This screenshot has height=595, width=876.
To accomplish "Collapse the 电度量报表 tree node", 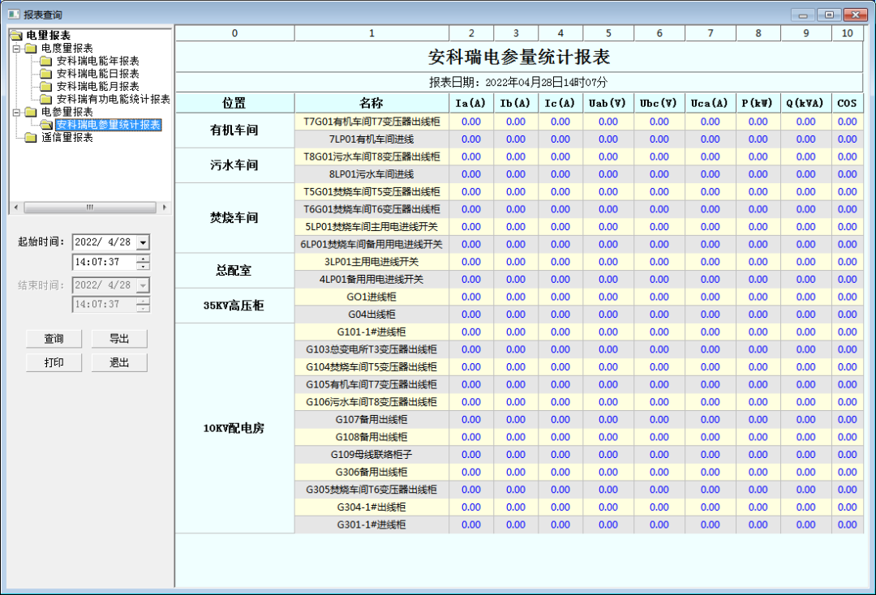I will click(x=16, y=49).
